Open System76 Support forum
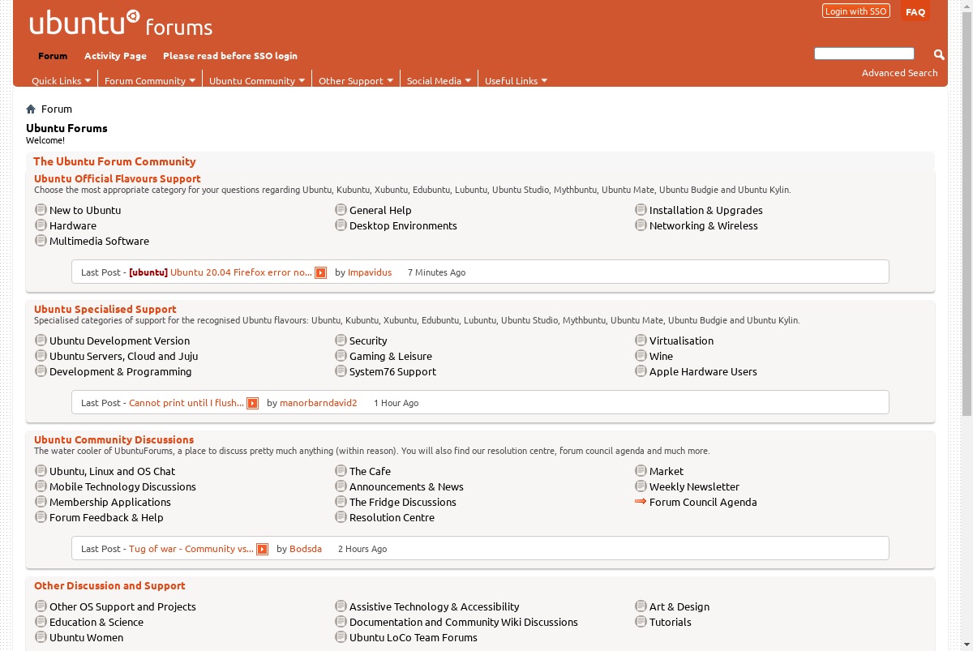 pos(392,371)
